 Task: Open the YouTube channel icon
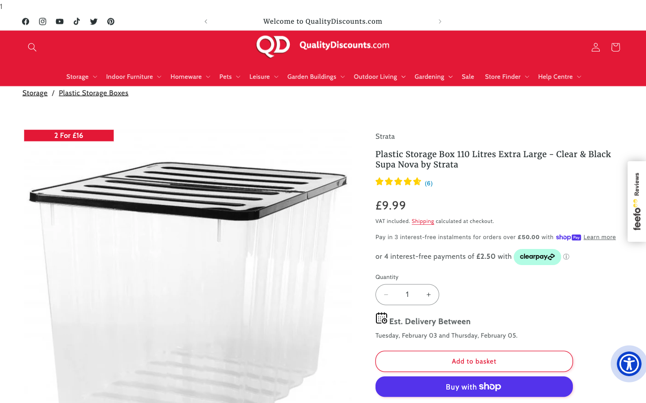coord(60,21)
